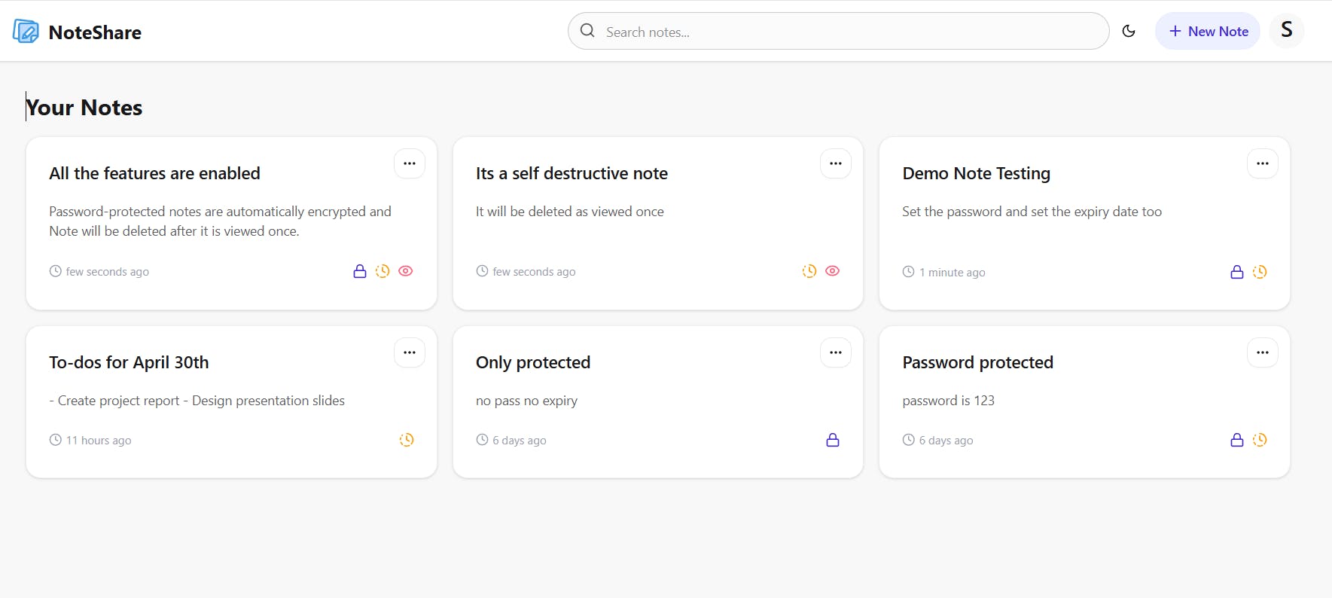Viewport: 1332px width, 598px height.
Task: Click the expiry clock icon on 'Password protected' note
Action: pos(1260,440)
